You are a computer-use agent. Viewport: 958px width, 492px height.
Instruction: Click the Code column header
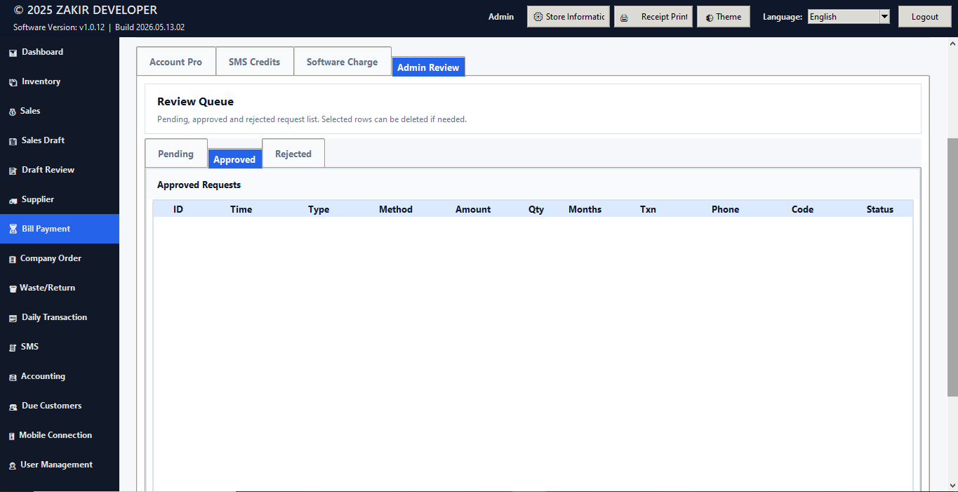803,209
